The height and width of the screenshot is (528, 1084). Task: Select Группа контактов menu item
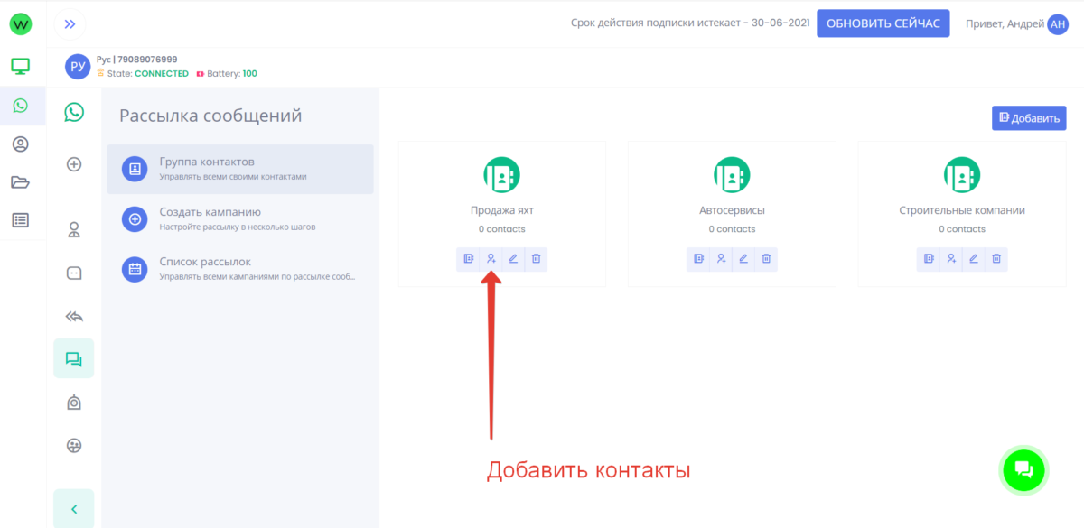point(240,169)
